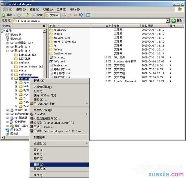
Task: Click ZendOptimizer folder icon
Action: tap(51, 53)
